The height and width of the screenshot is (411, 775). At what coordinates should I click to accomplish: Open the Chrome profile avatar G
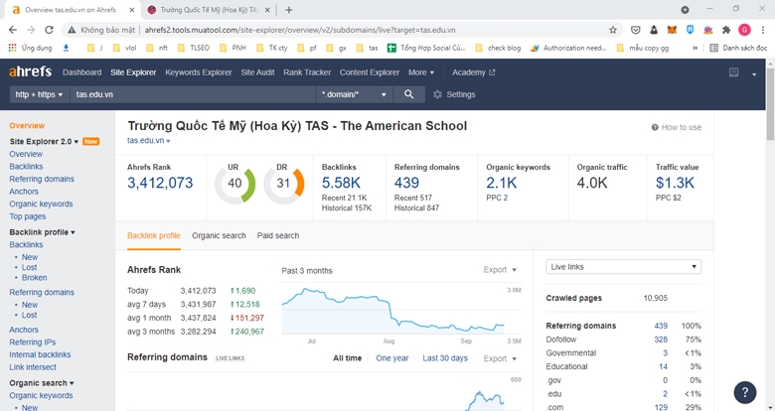(x=744, y=30)
